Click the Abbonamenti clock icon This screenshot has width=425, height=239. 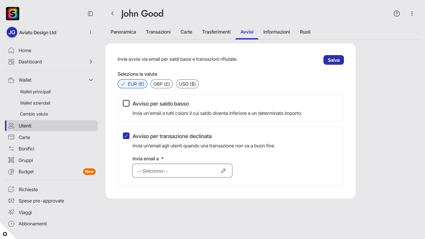click(11, 224)
